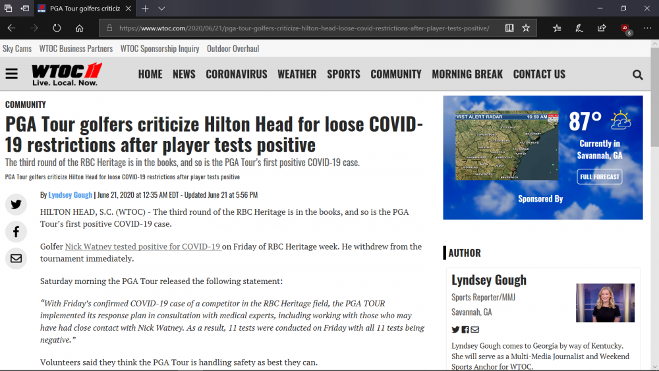Go to the browser home page

click(x=80, y=28)
